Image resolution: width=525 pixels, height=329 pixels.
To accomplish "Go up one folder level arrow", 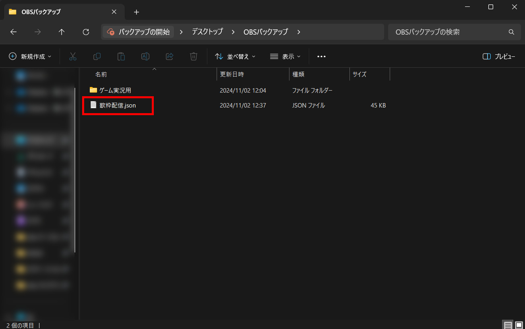I will tap(62, 32).
